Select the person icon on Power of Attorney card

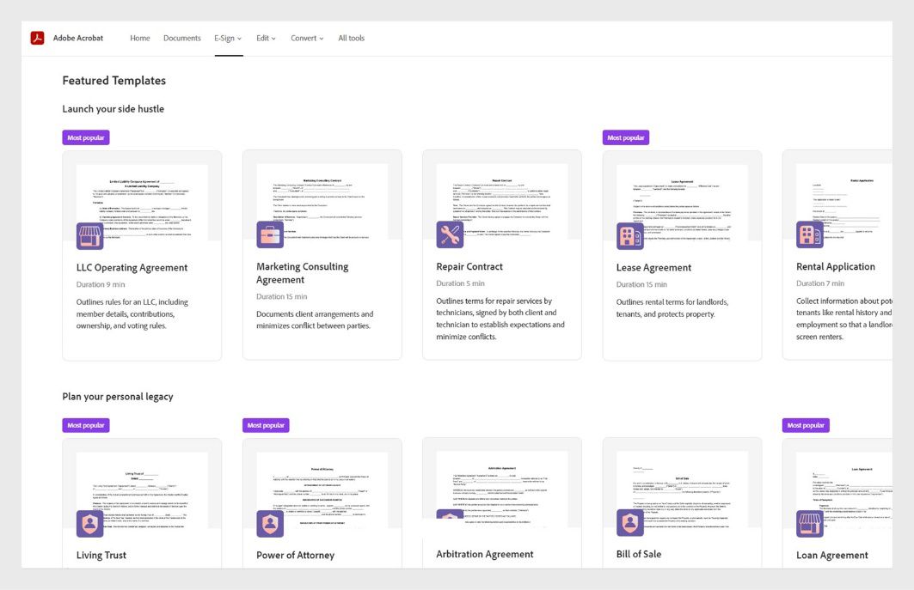coord(270,522)
